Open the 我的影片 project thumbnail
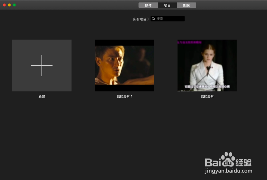 207,65
